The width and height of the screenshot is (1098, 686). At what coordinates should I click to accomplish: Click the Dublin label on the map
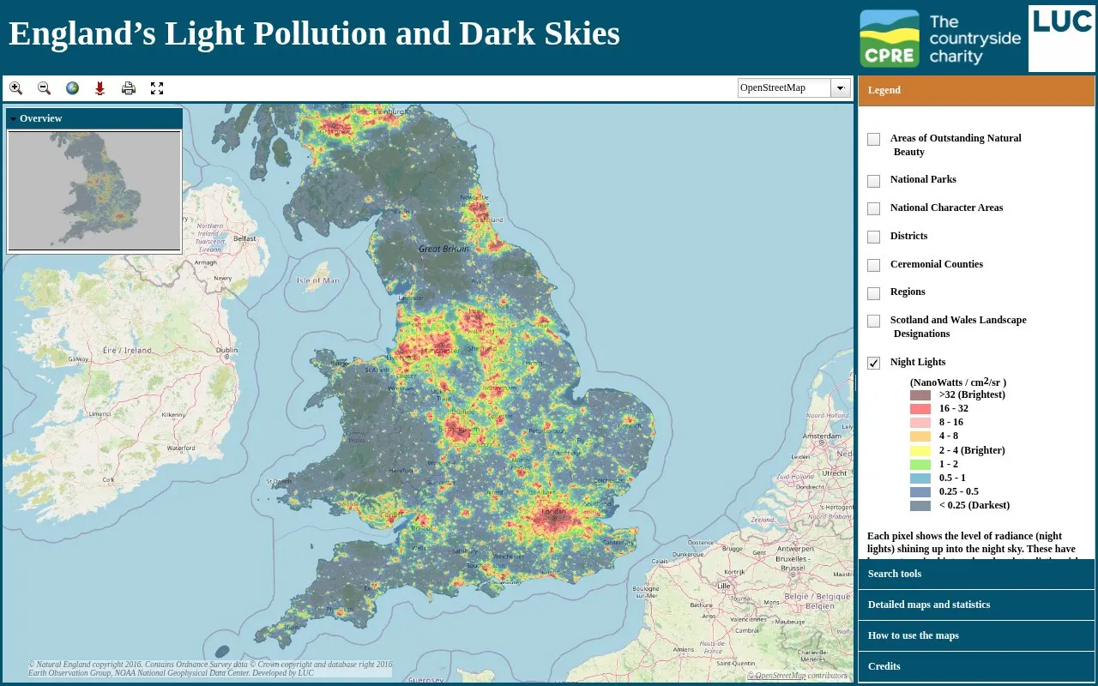pos(226,350)
